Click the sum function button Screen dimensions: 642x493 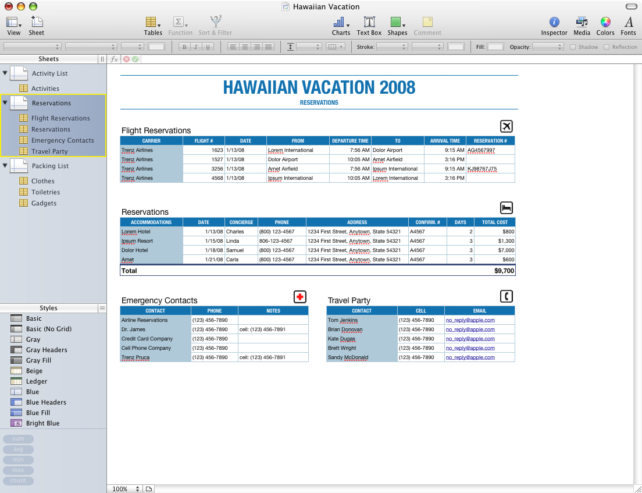click(x=18, y=439)
